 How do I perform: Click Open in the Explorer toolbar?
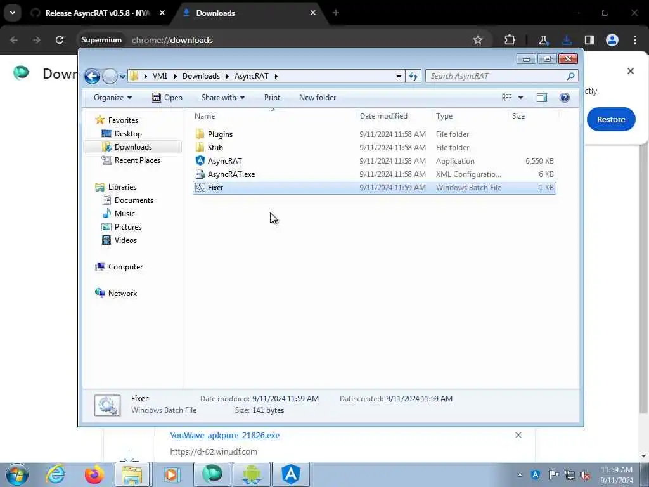[x=167, y=98]
